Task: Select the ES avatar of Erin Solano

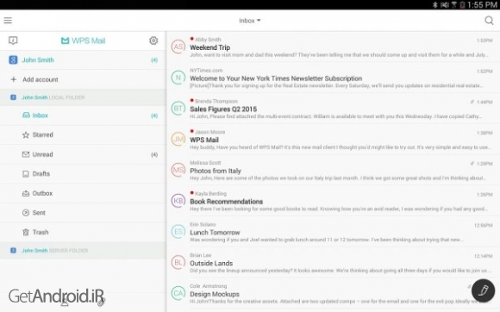Action: pyautogui.click(x=178, y=231)
